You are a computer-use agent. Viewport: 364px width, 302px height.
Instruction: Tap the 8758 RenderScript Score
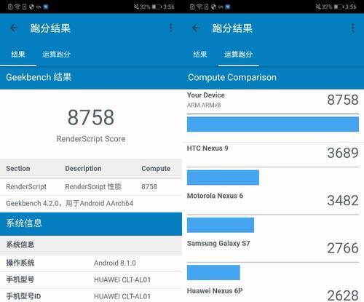(x=91, y=117)
